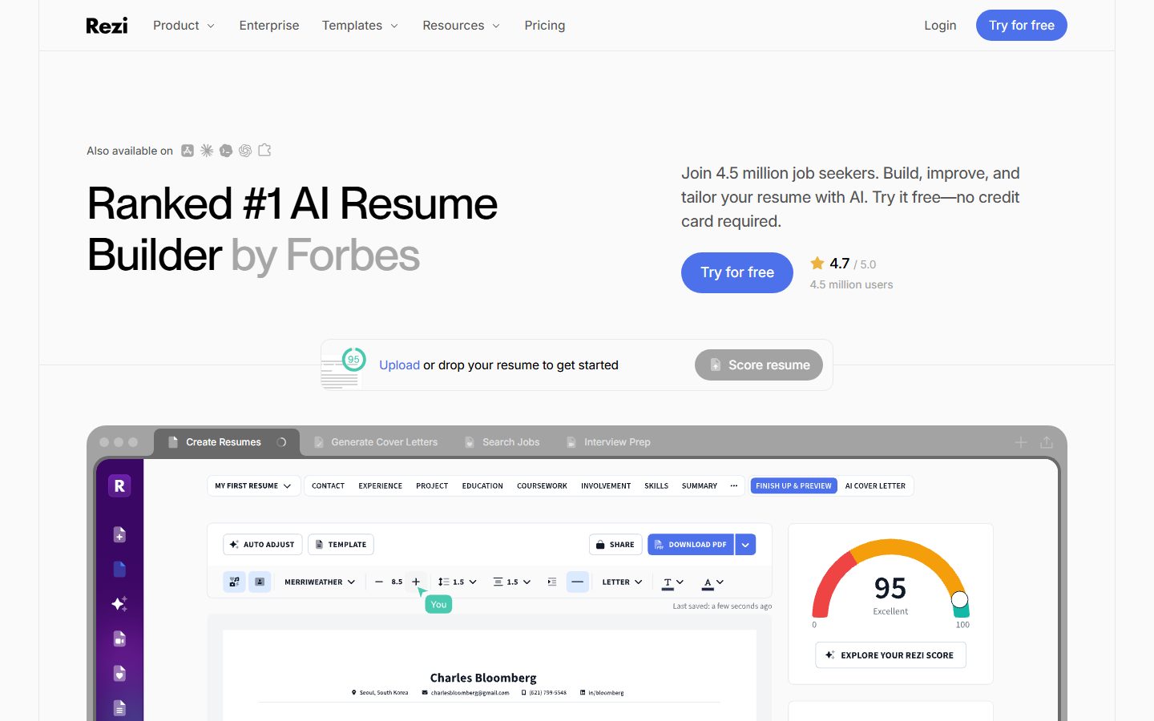Screen dimensions: 1154x721
Task: Open the line spacing 1.5 dropdown
Action: pos(458,582)
